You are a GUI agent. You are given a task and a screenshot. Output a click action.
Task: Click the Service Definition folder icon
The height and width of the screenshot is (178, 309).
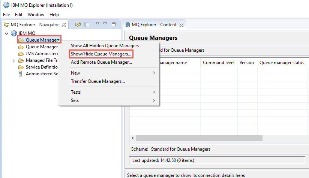tap(21, 67)
